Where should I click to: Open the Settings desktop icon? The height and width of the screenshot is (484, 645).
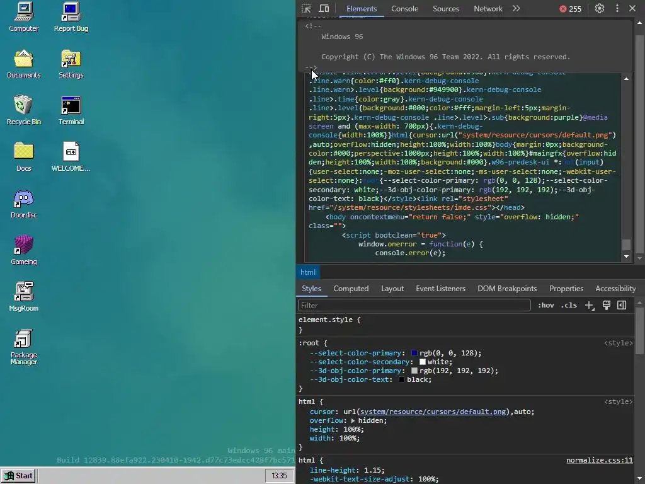click(71, 64)
